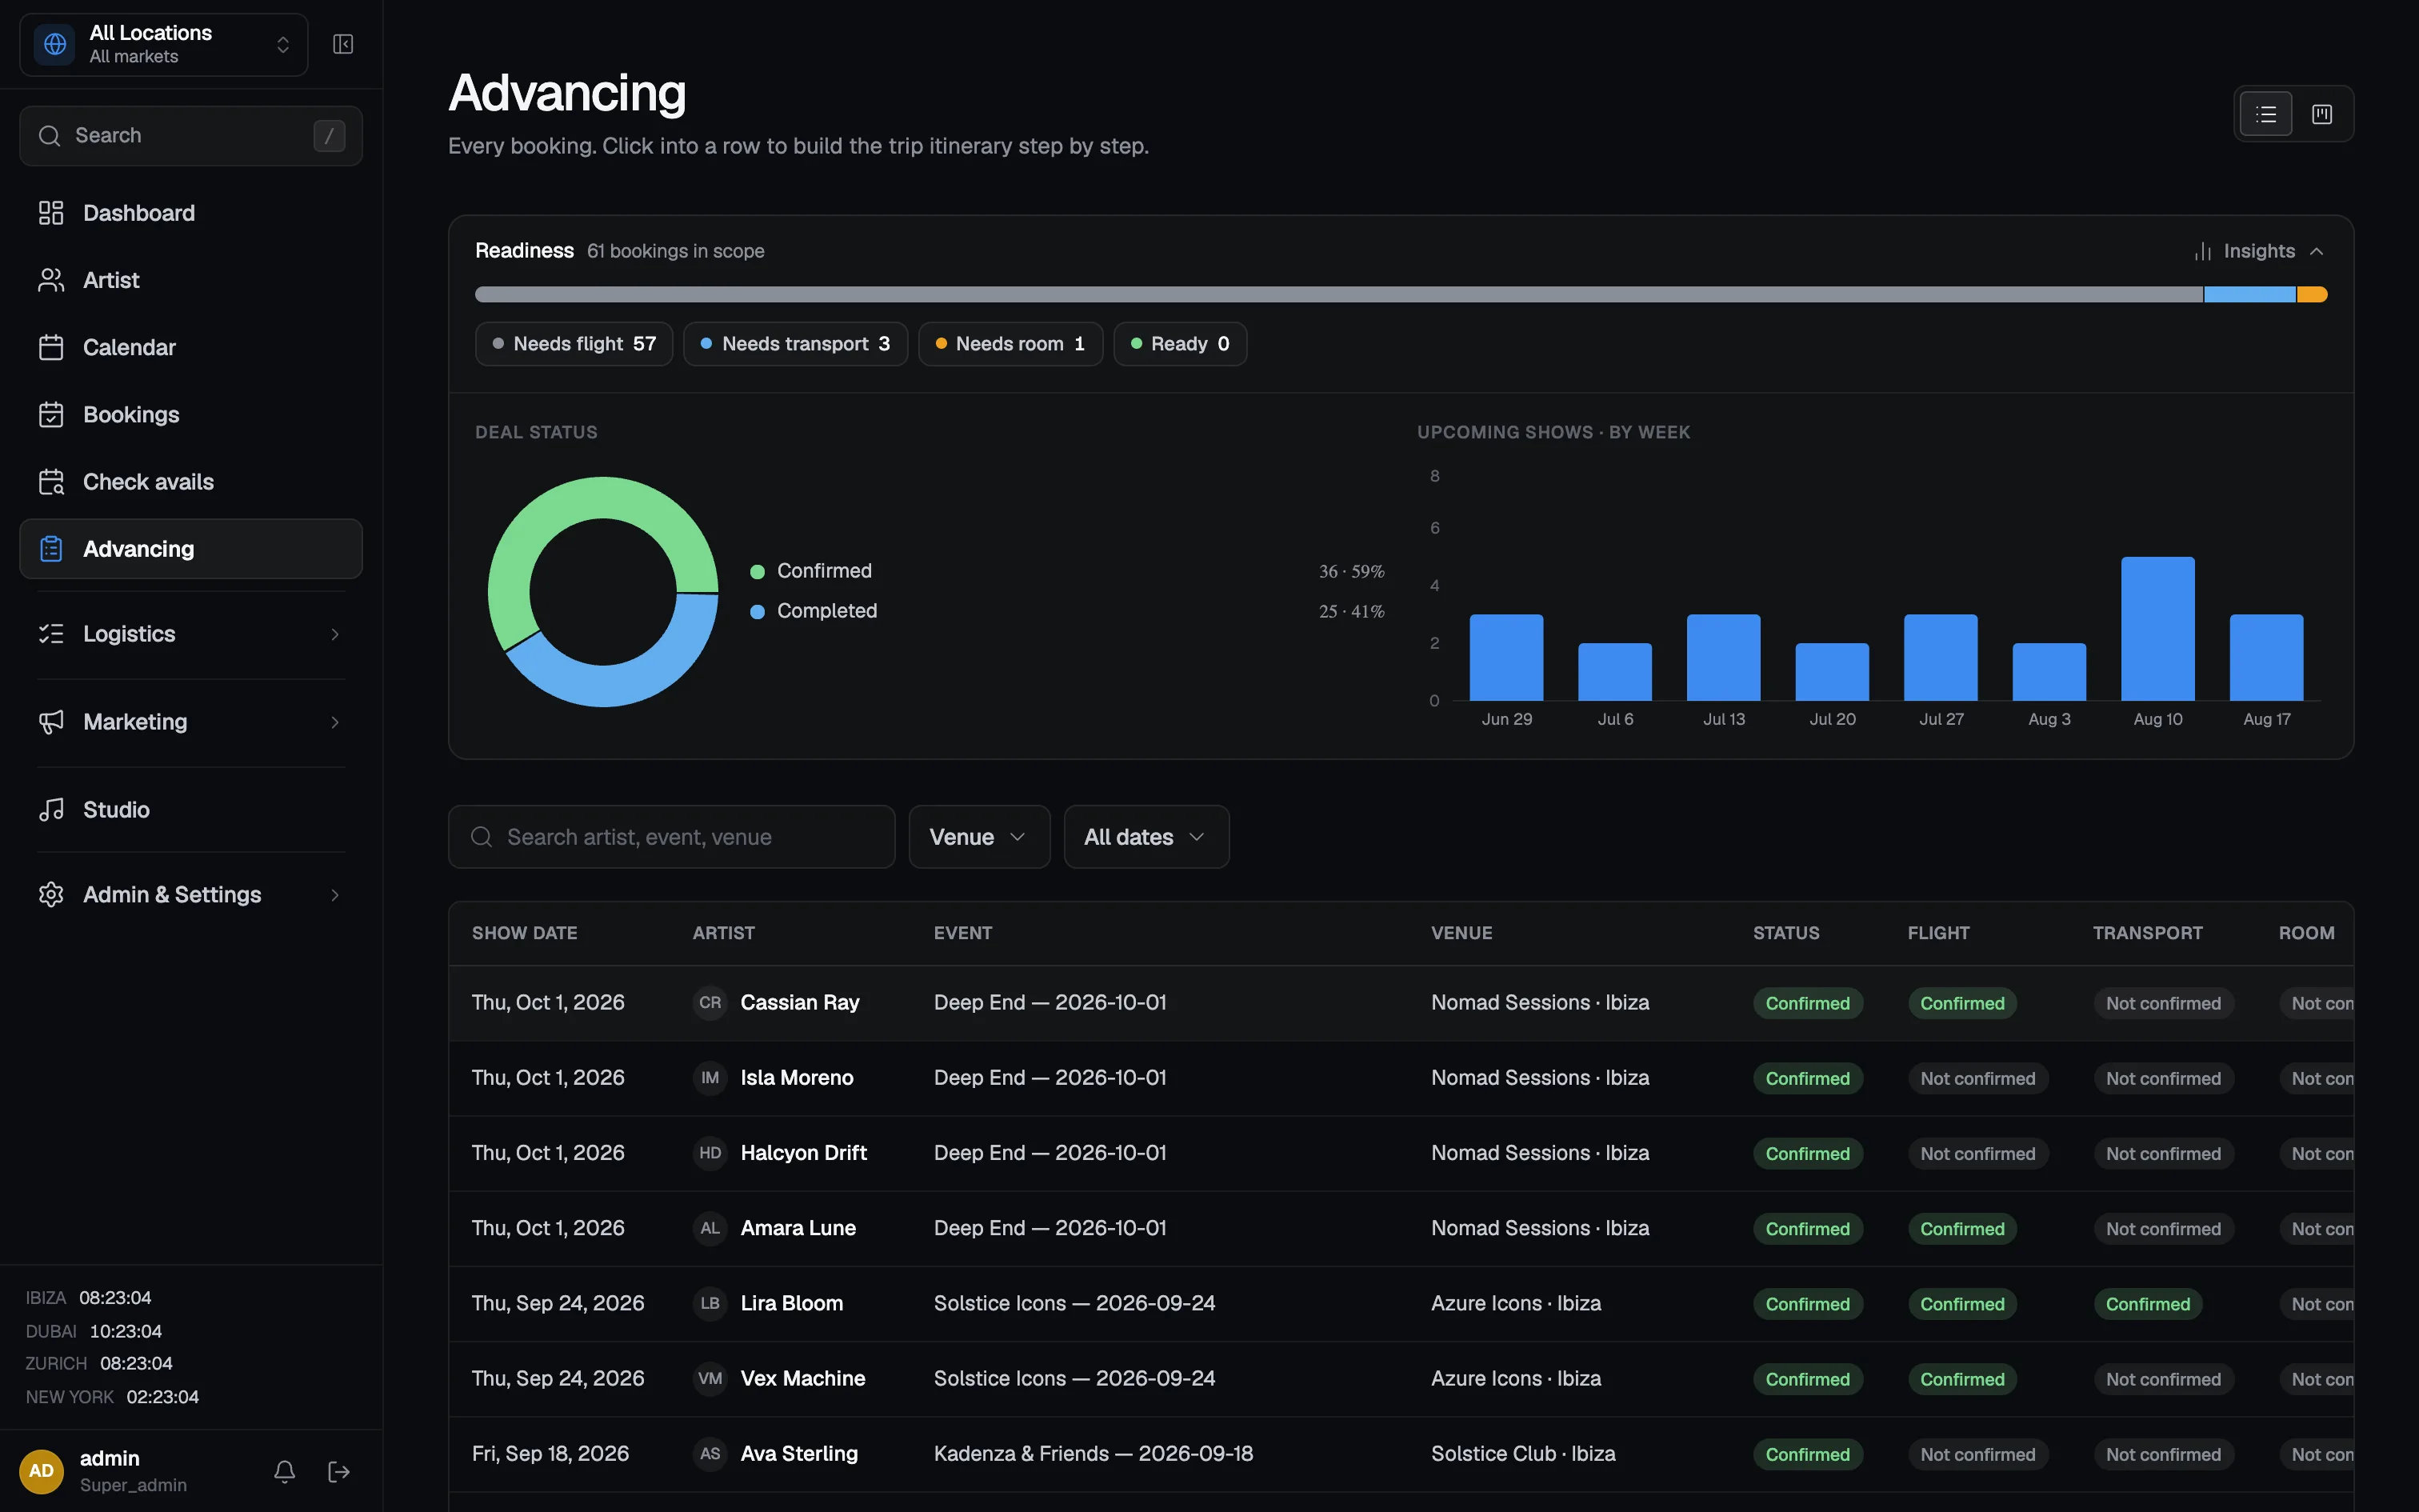Focus the sidebar Search field
2419x1512 pixels.
click(x=191, y=136)
